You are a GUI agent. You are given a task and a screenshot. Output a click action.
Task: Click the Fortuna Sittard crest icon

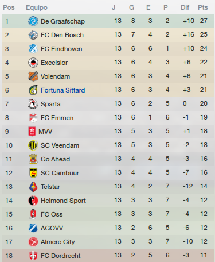pyautogui.click(x=33, y=90)
